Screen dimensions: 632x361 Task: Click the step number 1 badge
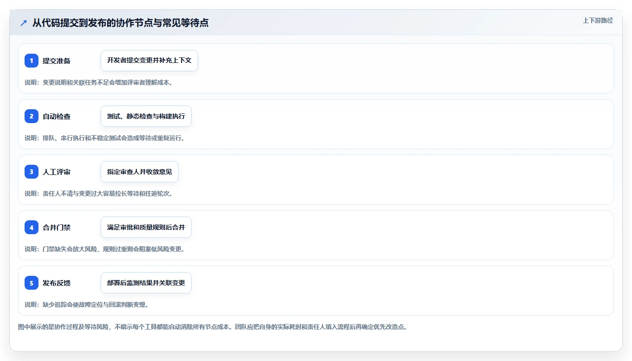click(32, 61)
